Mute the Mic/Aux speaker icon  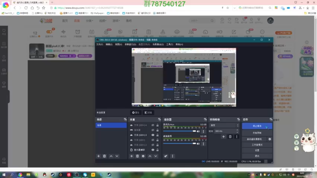(x=198, y=131)
